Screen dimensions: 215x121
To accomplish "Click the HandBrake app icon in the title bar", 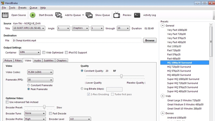I will pyautogui.click(x=2, y=3).
